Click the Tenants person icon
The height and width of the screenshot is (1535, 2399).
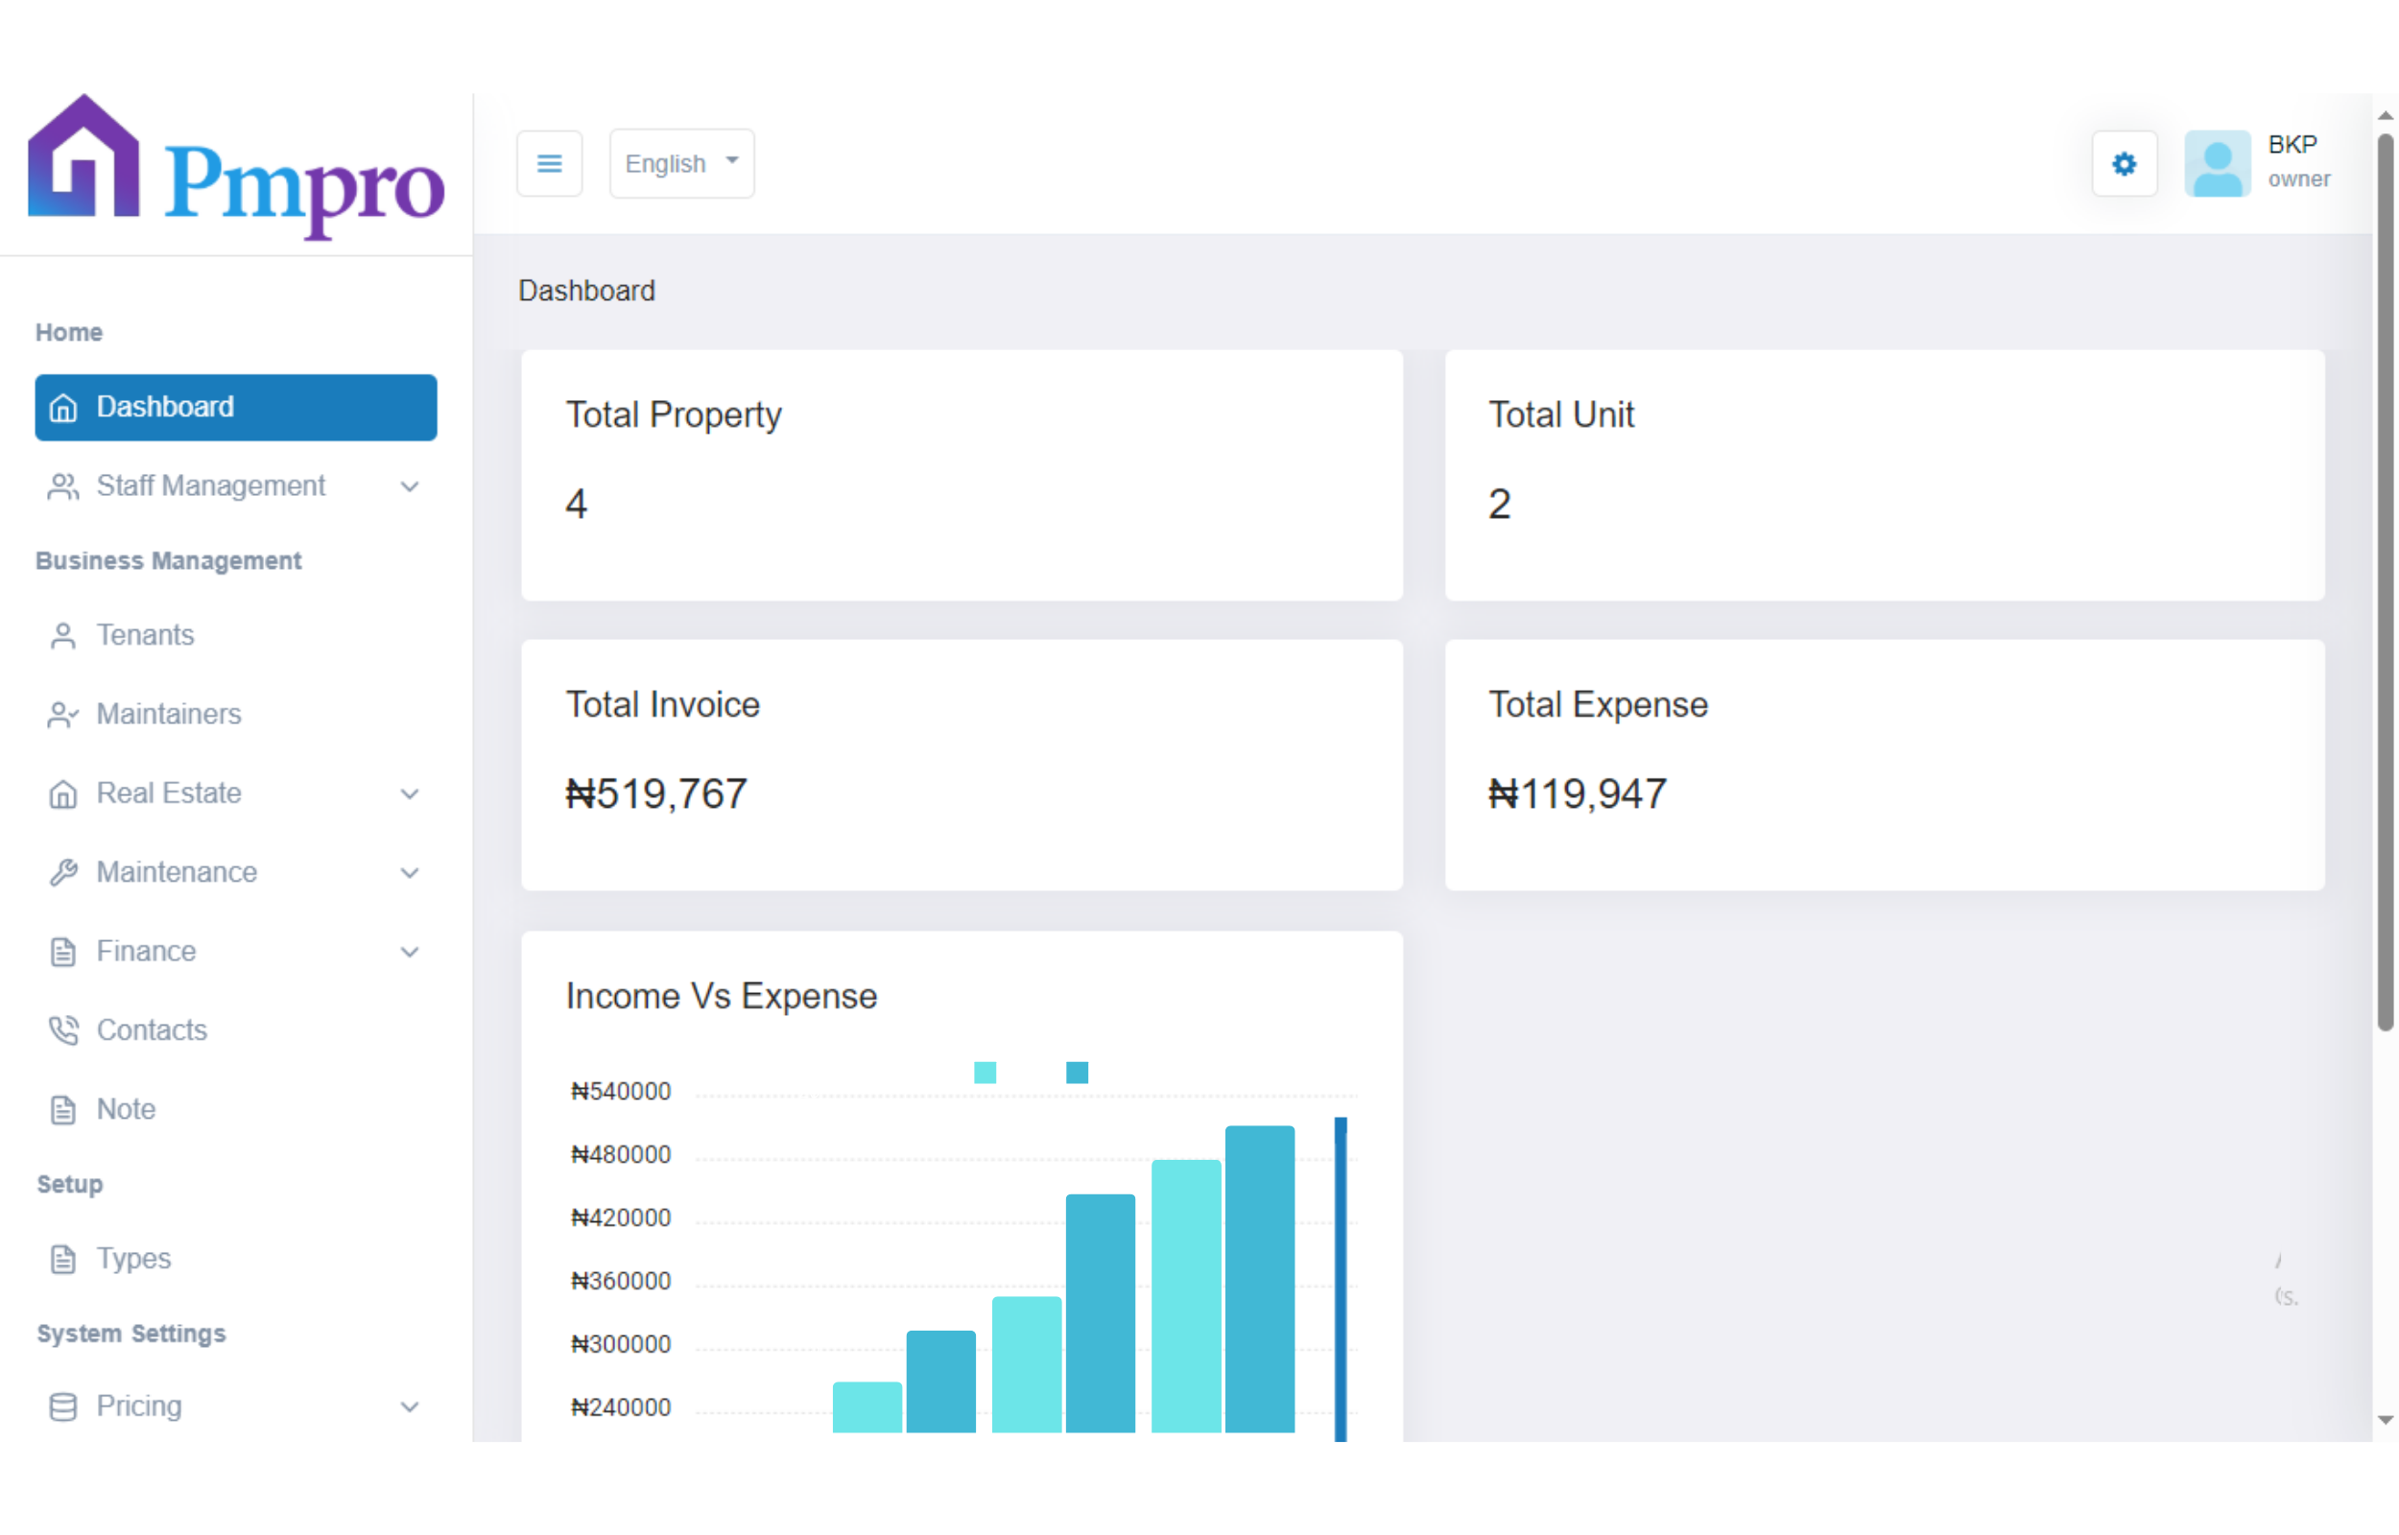pos(62,636)
